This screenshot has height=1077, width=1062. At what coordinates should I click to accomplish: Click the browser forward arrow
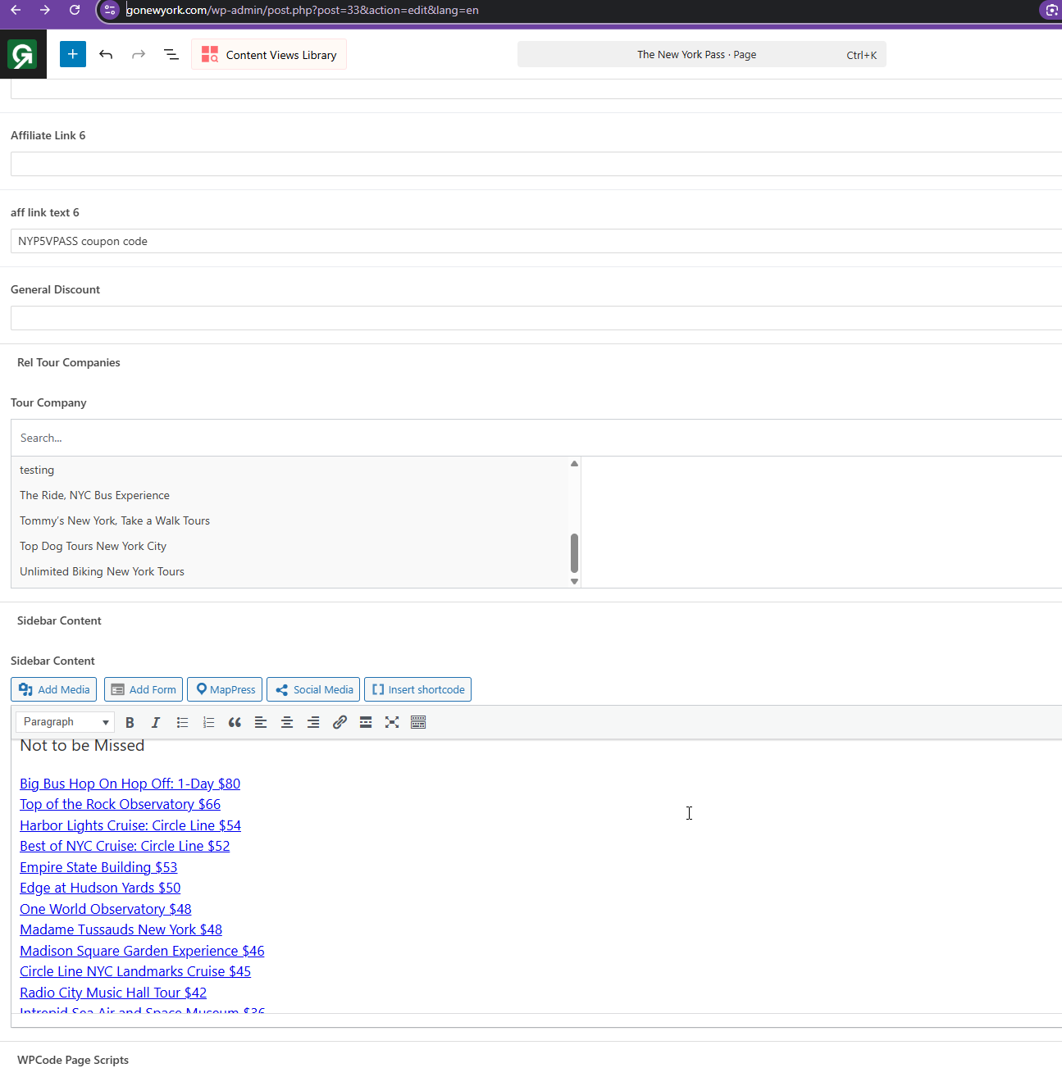click(x=45, y=10)
